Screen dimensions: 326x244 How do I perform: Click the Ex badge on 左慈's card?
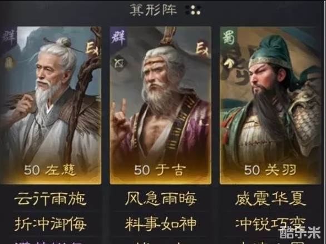(93, 48)
